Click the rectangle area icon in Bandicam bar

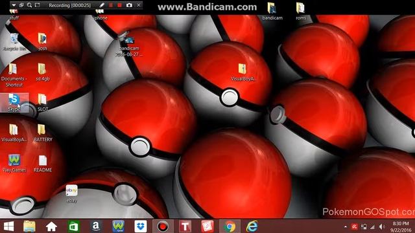pos(38,5)
